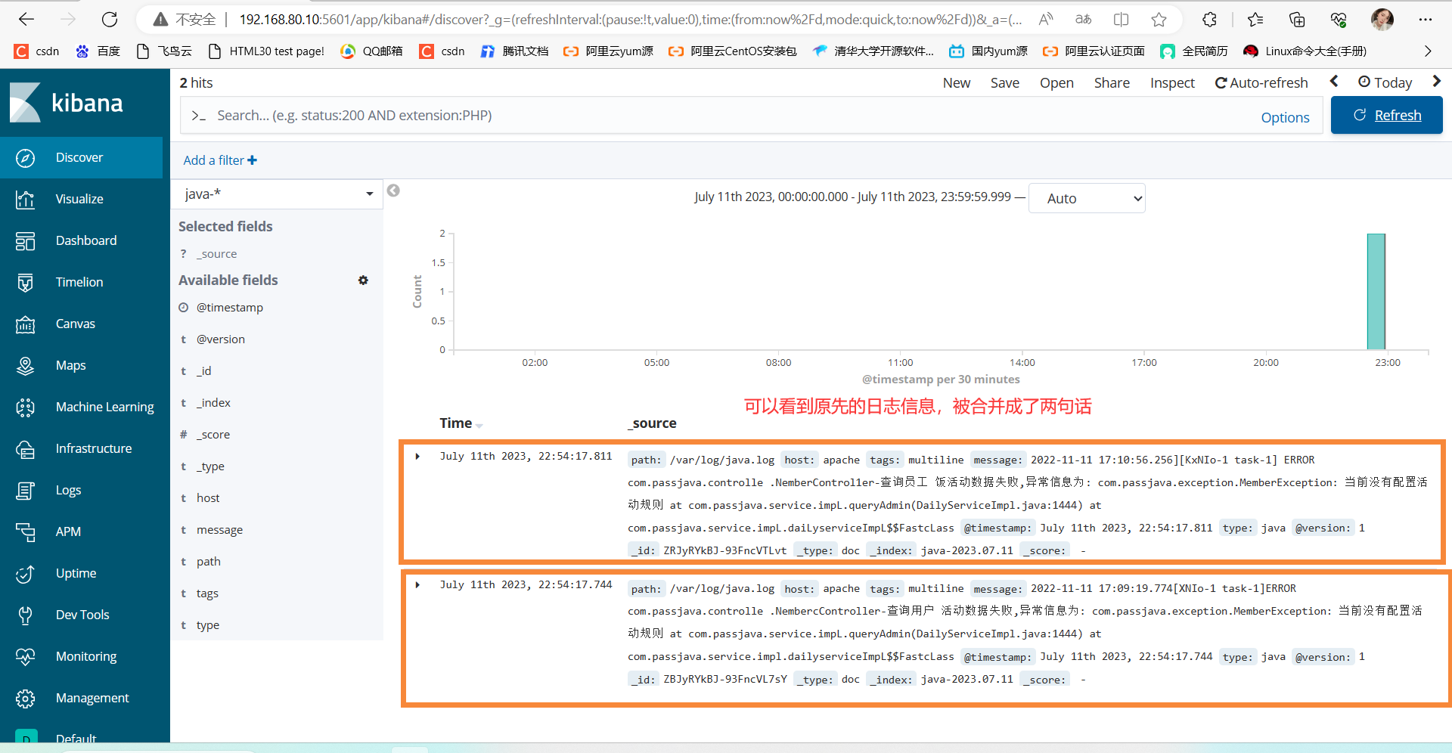The height and width of the screenshot is (753, 1452).
Task: Select the _type available field
Action: [210, 466]
